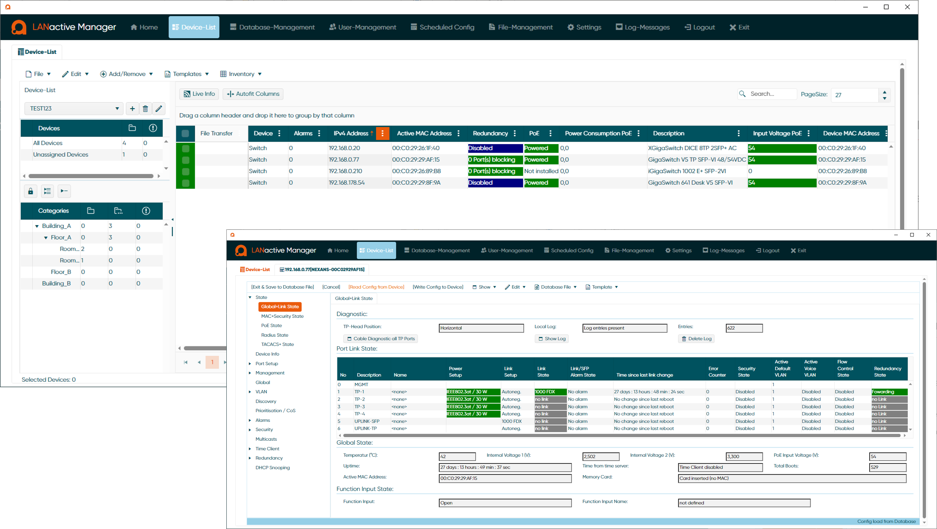Click the alarm exclamation icon in Devices header
This screenshot has height=529, width=937.
(x=153, y=128)
